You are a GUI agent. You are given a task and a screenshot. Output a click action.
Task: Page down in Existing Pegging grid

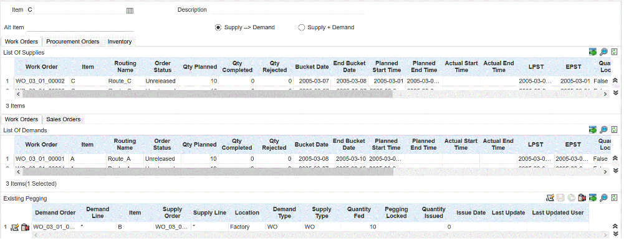tap(615, 234)
